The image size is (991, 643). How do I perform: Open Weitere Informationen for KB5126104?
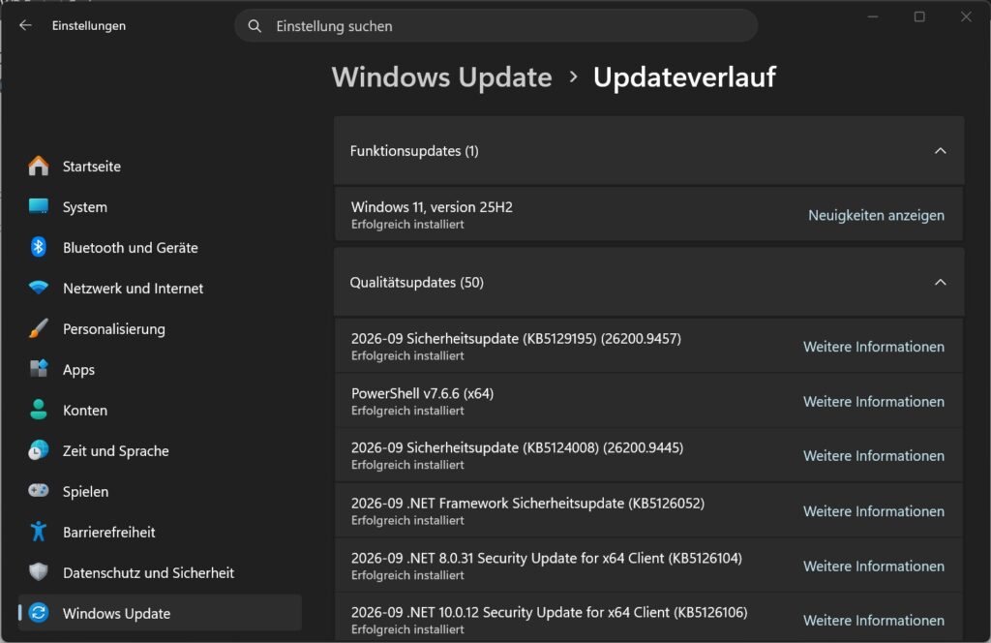(874, 566)
